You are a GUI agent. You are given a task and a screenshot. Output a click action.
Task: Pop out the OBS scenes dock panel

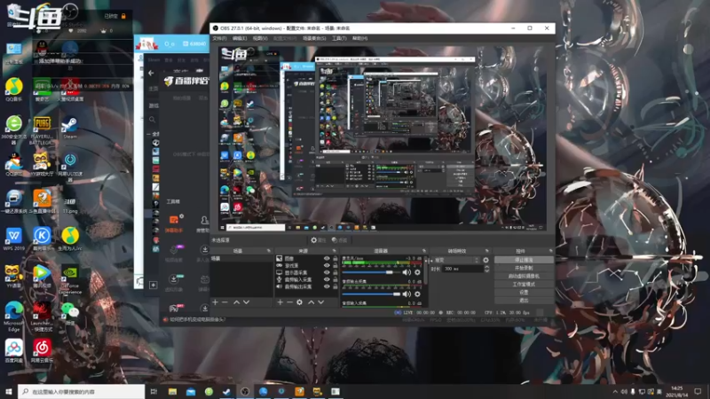(x=269, y=251)
